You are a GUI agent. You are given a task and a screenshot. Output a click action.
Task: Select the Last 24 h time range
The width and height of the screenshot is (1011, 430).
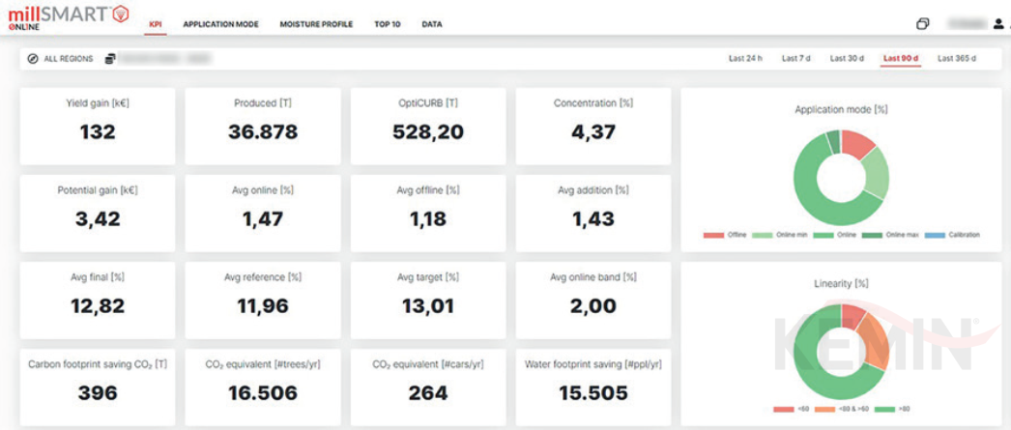[745, 59]
